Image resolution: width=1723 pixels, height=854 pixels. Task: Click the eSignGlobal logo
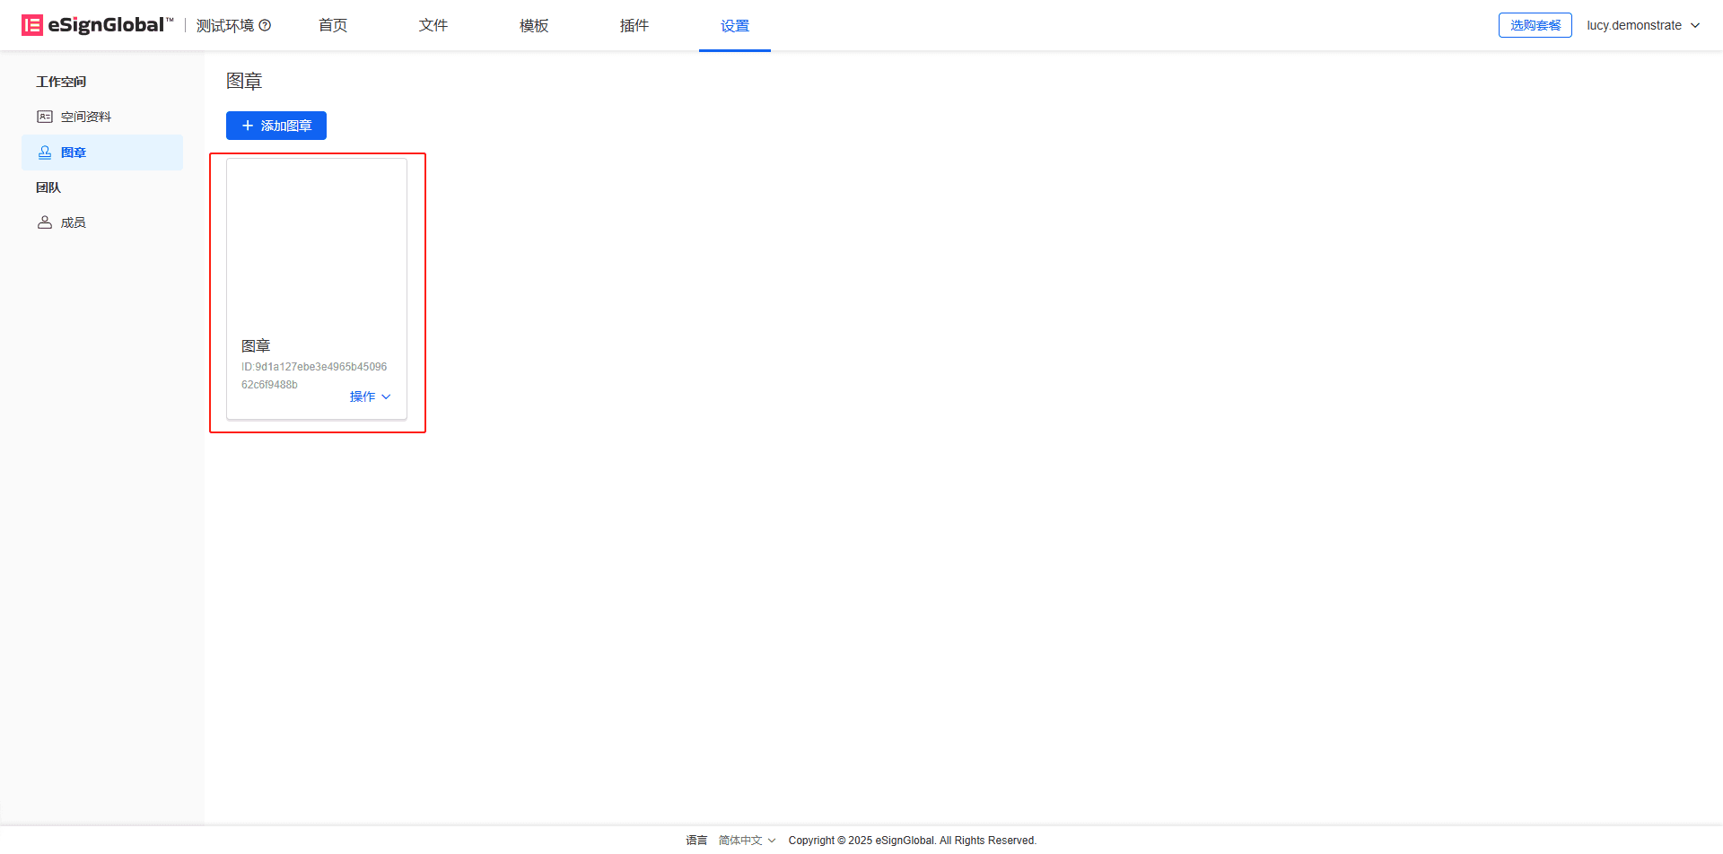click(97, 25)
